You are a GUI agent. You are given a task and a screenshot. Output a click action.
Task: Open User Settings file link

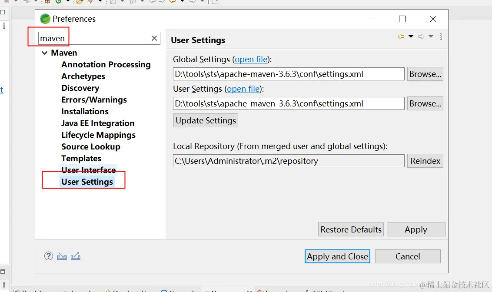243,89
